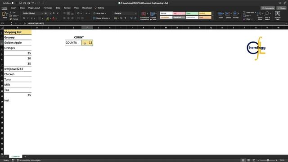The height and width of the screenshot is (162, 288).
Task: Click the Align left icon
Action: pyautogui.click(x=64, y=18)
